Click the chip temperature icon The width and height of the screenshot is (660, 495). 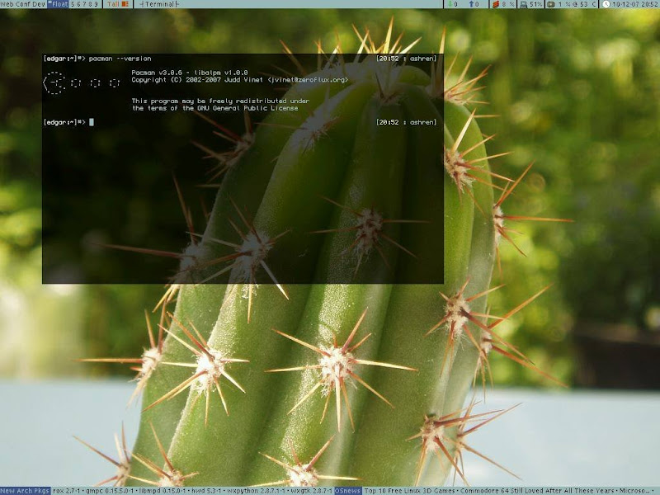(x=550, y=4)
